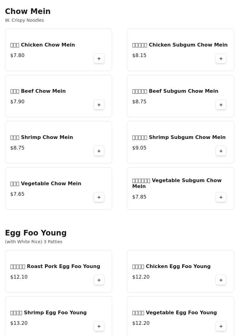Open Beef Subgum Chow Mein item details
The image size is (239, 336).
click(183, 91)
